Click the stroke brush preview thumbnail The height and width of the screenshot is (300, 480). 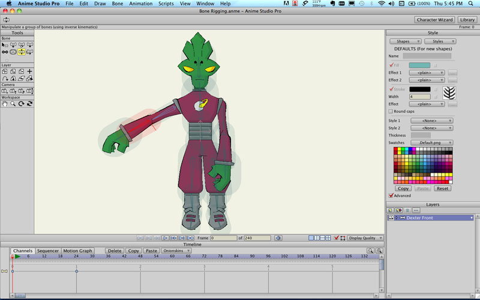(x=449, y=93)
